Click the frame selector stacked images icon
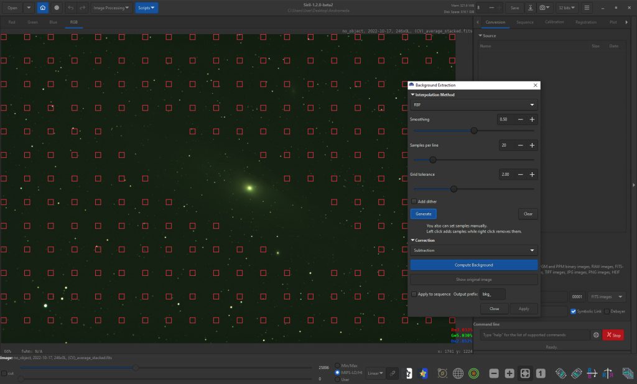Screen dimensions: 637x384 click(x=628, y=373)
